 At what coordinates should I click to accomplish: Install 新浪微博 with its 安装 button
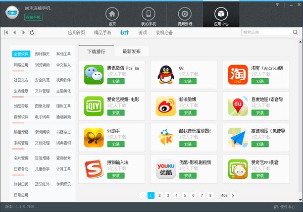(188, 113)
